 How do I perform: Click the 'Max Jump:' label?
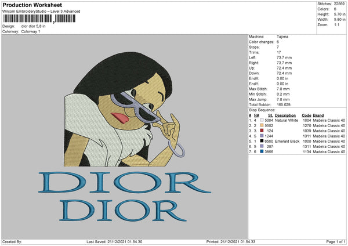258,99
